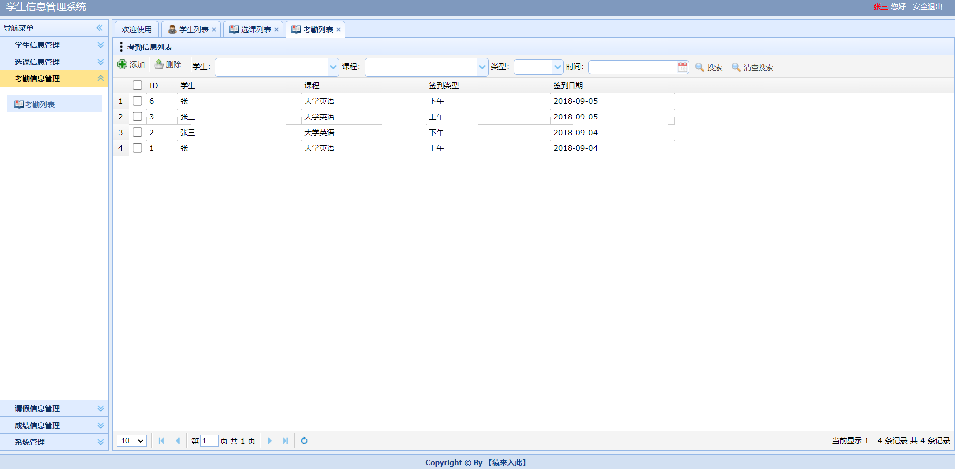The image size is (955, 469).
Task: Close the 选课列表 tab
Action: tap(277, 30)
